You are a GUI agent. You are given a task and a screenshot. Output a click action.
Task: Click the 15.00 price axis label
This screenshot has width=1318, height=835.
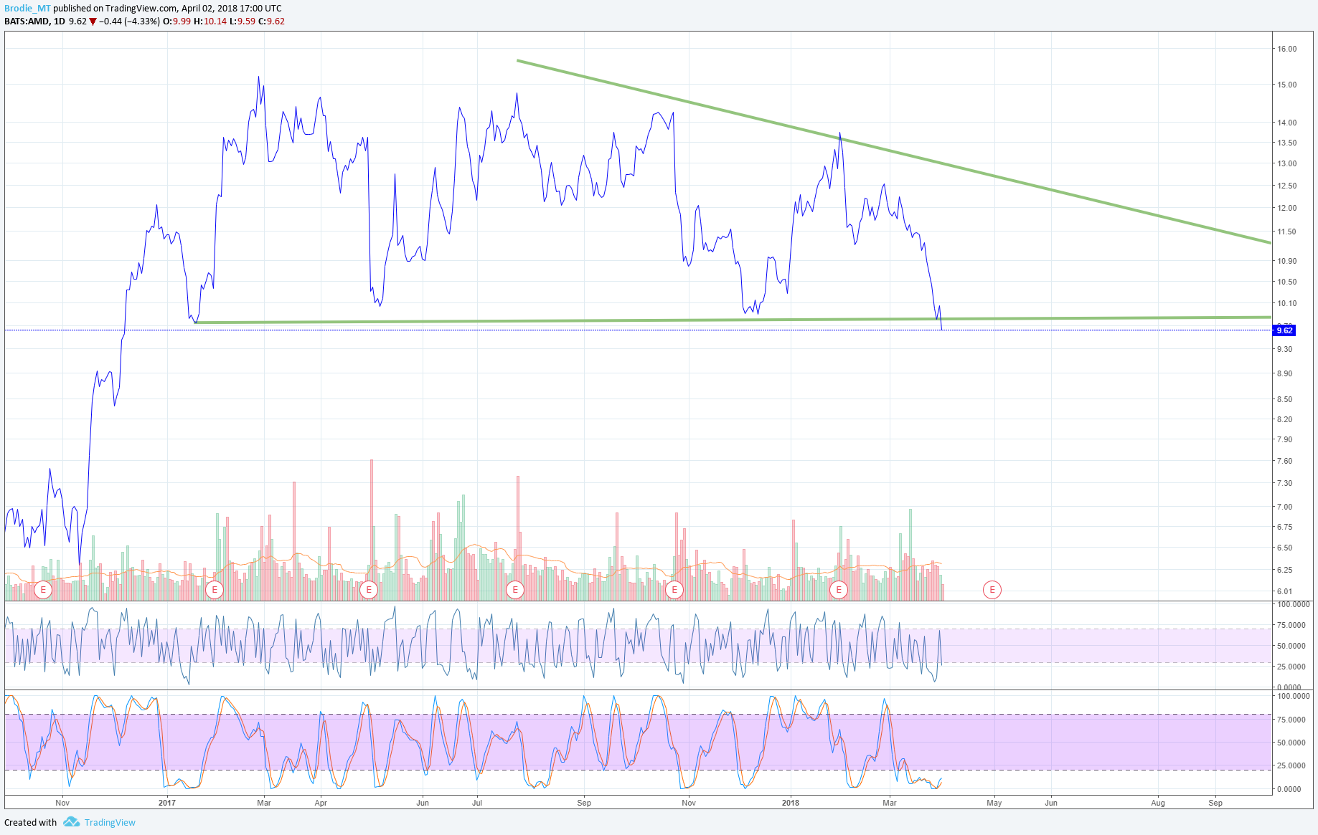coord(1286,85)
